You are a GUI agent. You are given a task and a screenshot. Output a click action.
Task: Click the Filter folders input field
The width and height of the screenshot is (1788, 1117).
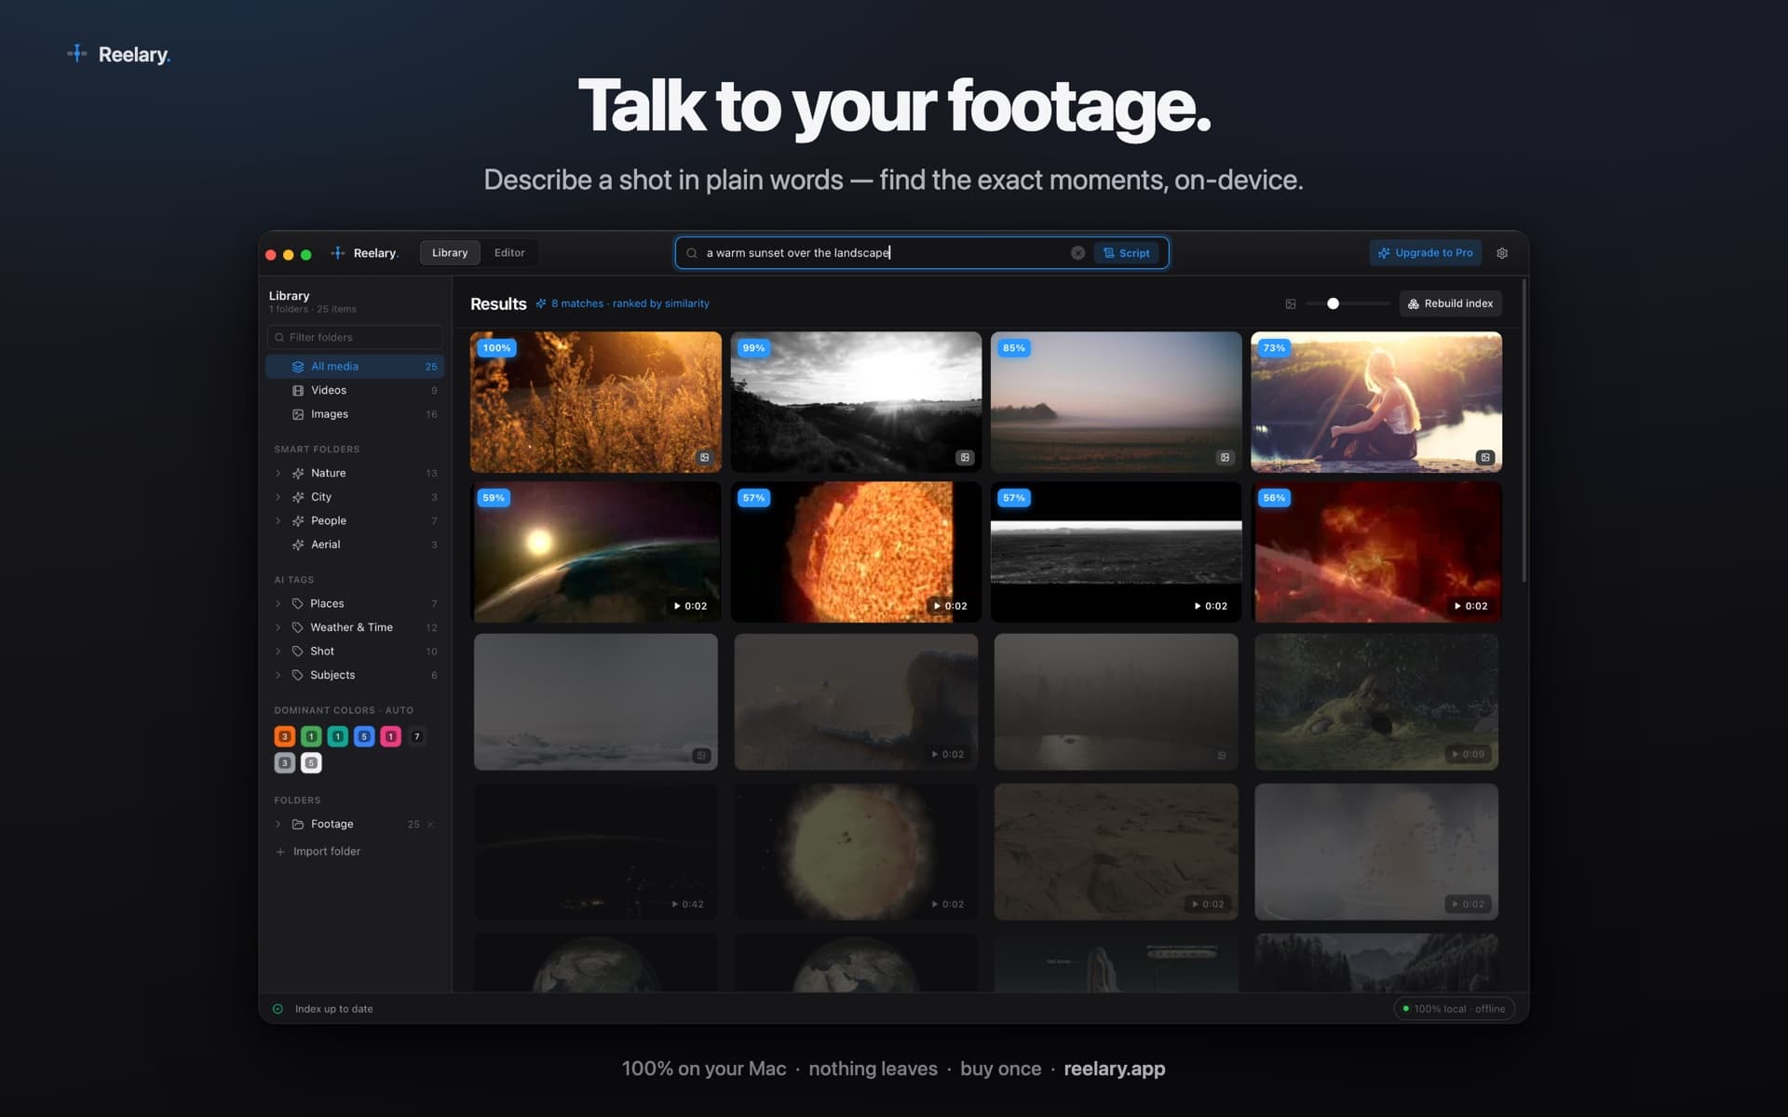click(x=355, y=337)
